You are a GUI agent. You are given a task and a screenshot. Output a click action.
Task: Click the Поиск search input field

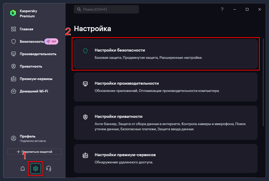[x=106, y=9]
